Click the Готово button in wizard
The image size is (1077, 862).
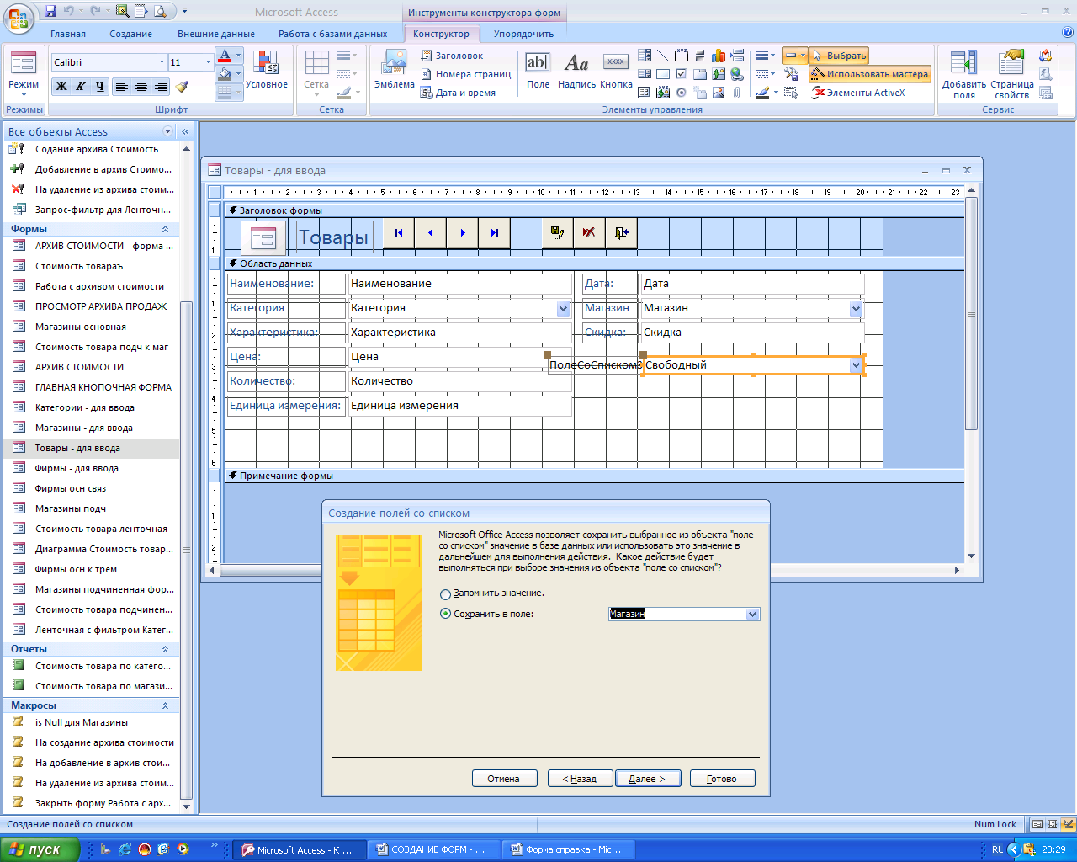722,779
